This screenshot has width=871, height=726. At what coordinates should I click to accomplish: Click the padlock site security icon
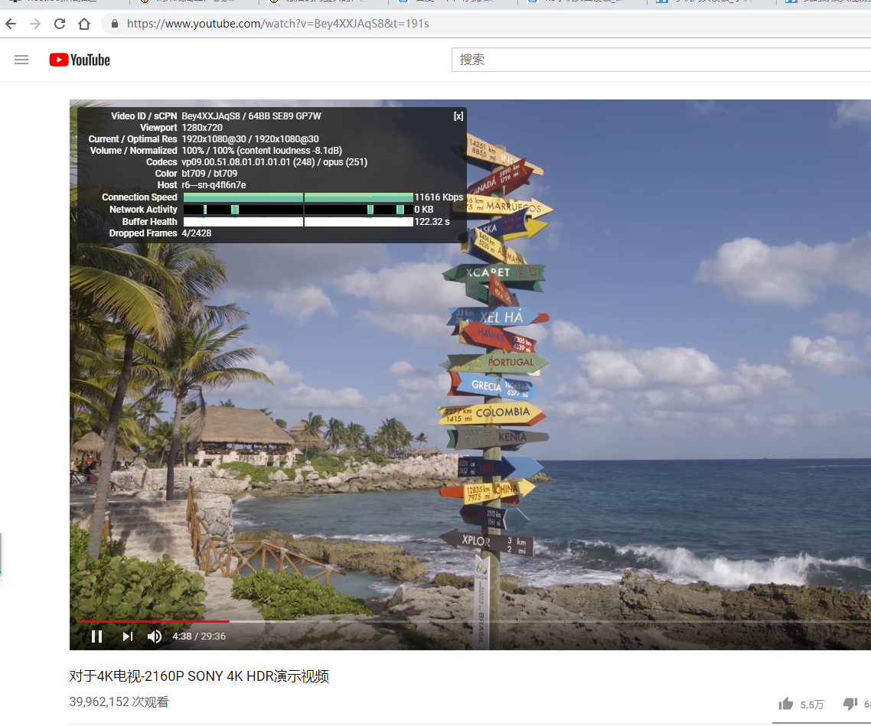(x=115, y=24)
